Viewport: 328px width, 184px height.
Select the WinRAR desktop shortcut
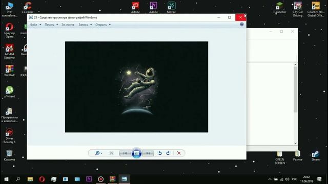9,71
